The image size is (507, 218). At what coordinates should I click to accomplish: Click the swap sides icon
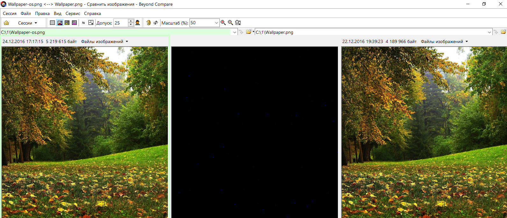pos(156,23)
